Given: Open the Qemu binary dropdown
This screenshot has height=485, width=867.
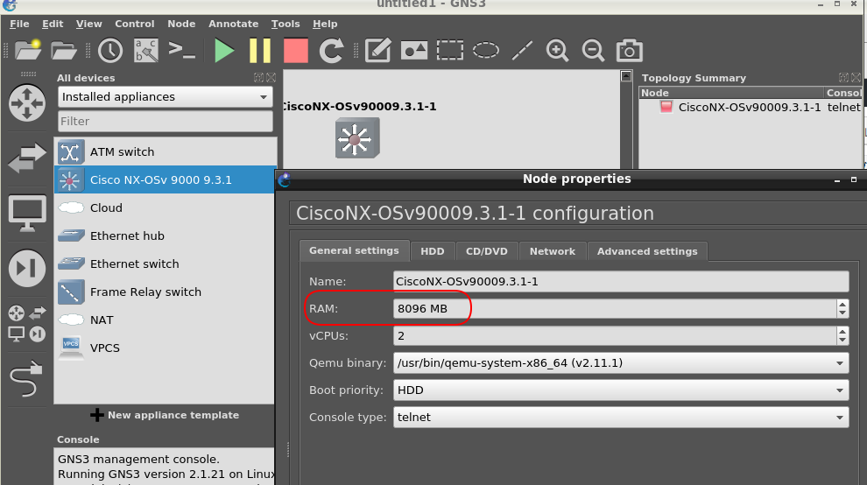Looking at the screenshot, I should [621, 362].
